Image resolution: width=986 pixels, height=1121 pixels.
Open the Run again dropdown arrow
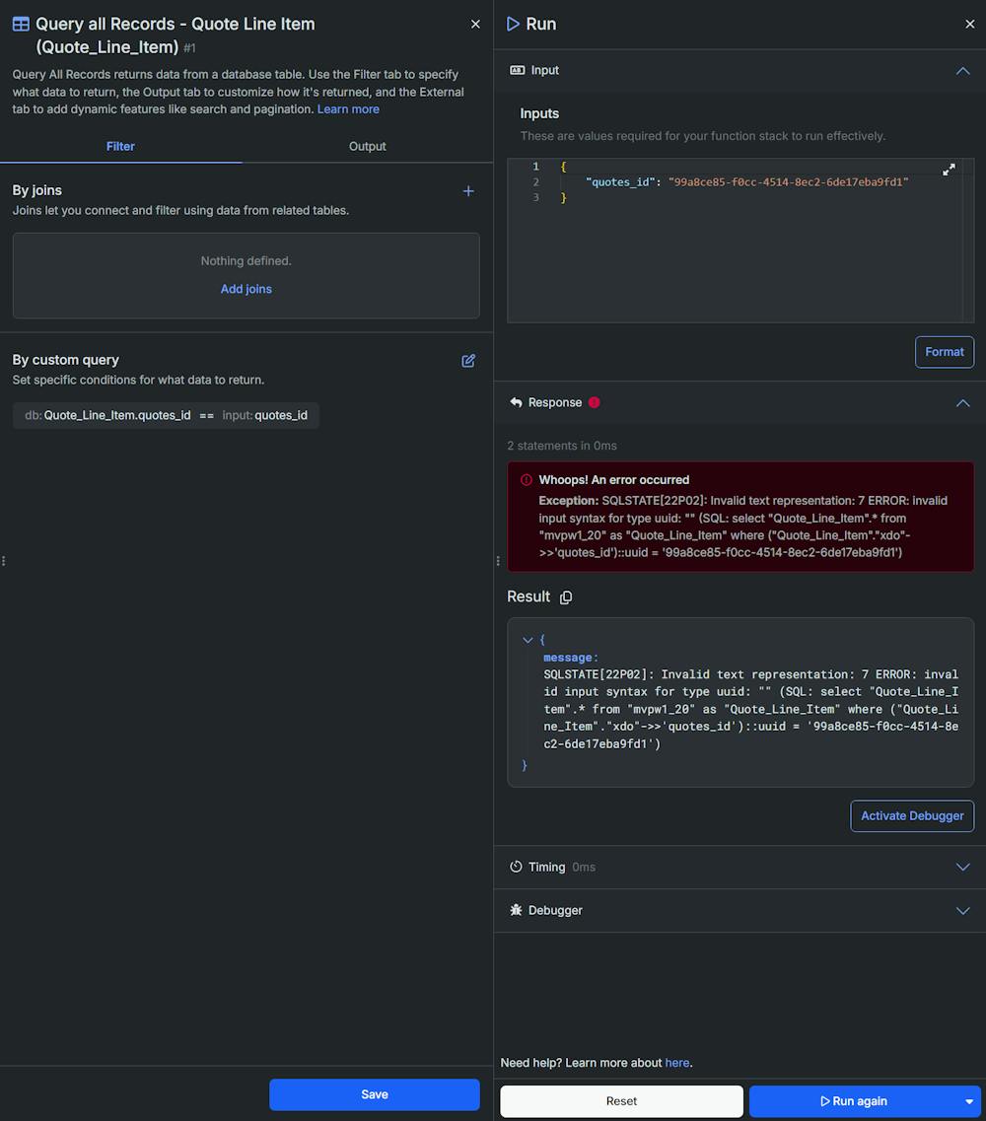(969, 1101)
